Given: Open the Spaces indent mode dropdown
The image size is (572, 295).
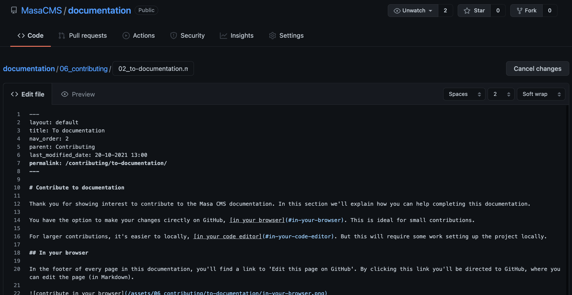Looking at the screenshot, I should [464, 94].
